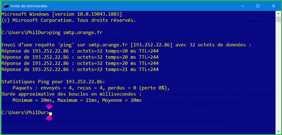282x135 pixels.
Task: Click the blinking cursor block at the prompt
Action: click(x=51, y=114)
